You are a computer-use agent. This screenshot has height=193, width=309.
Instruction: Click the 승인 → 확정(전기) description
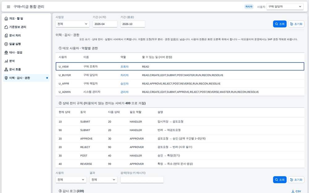pos(169,156)
